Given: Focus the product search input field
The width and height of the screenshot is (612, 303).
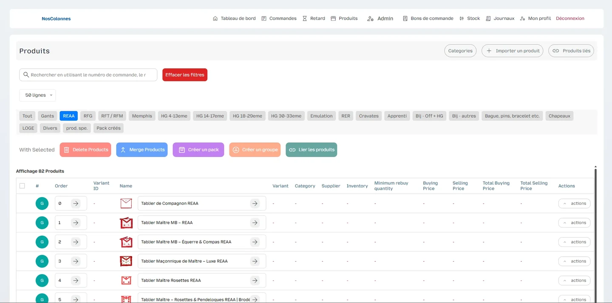Looking at the screenshot, I should pos(88,75).
